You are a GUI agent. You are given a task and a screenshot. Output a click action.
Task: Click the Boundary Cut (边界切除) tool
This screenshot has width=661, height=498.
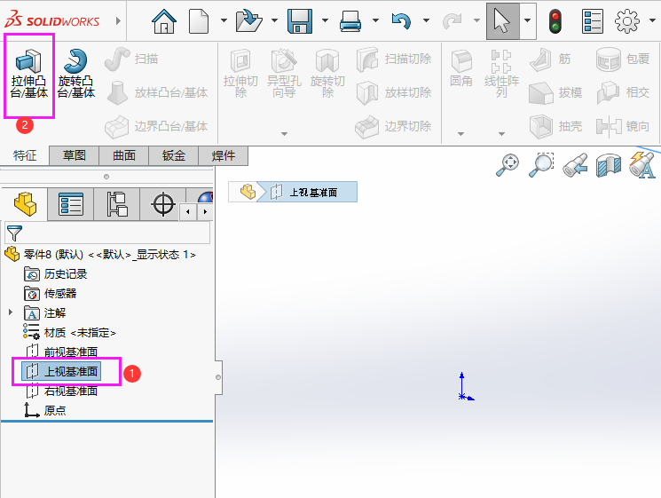(394, 127)
